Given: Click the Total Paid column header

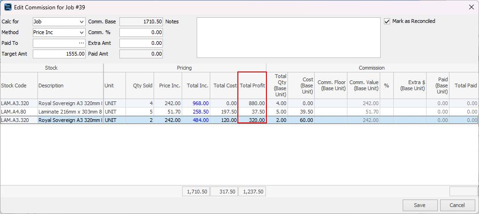Looking at the screenshot, I should coord(464,86).
